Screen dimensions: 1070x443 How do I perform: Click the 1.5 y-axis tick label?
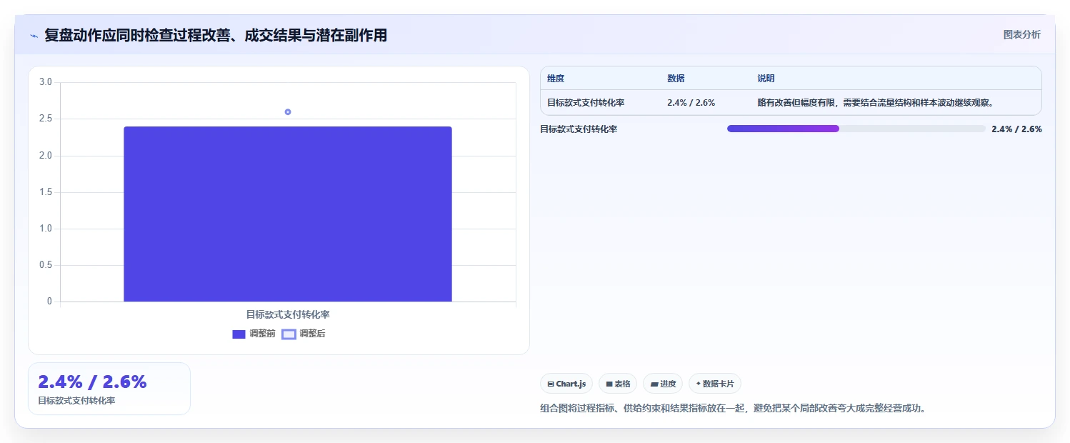click(46, 192)
